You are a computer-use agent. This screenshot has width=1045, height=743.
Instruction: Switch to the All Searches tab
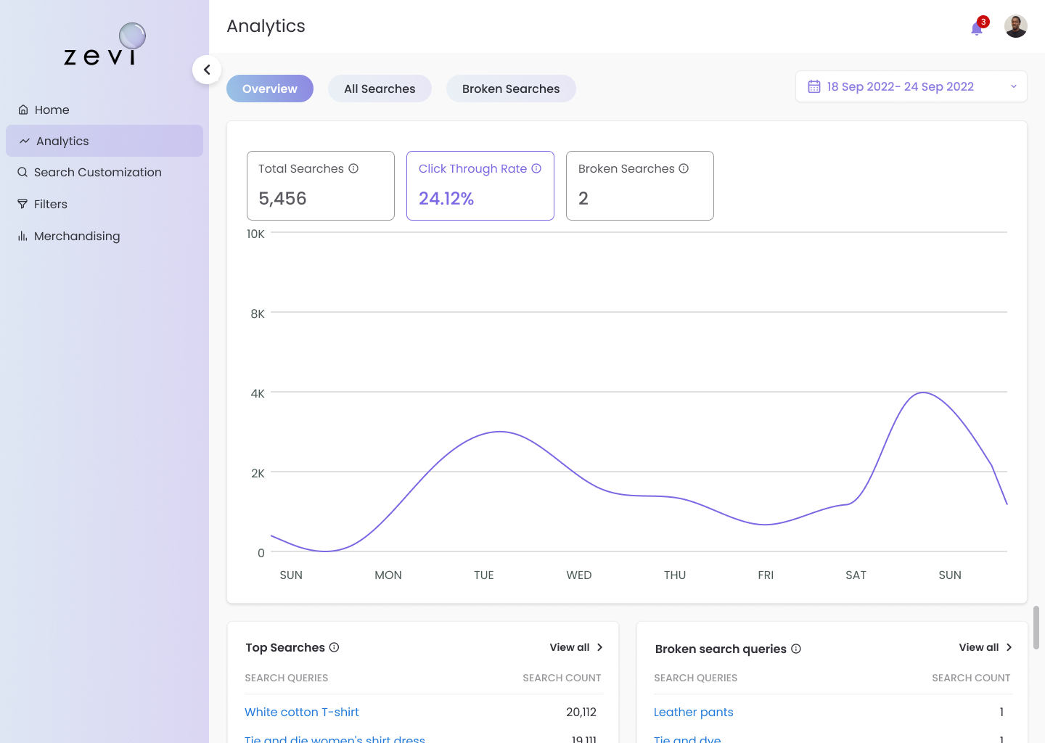click(x=380, y=89)
